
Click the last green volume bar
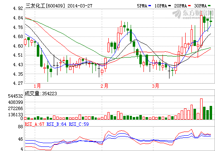click(x=211, y=113)
